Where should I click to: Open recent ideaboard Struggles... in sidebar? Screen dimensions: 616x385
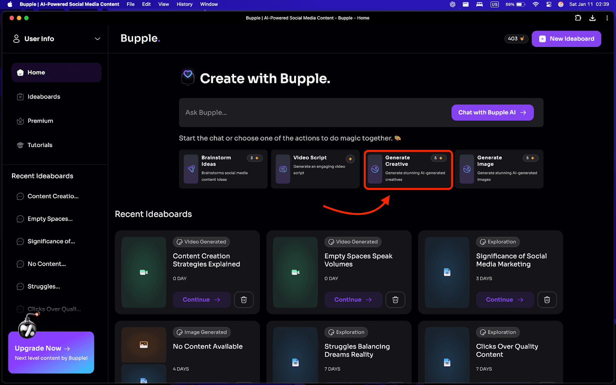tap(38, 286)
